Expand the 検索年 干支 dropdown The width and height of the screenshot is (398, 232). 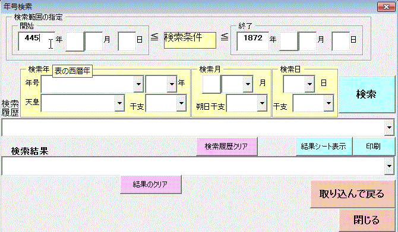tap(181, 103)
